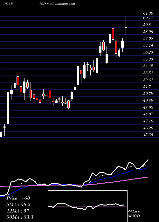Viewport: 159px width, 222px height.
Task: Click the 'USA D' chart header text
Action: click(x=8, y=4)
